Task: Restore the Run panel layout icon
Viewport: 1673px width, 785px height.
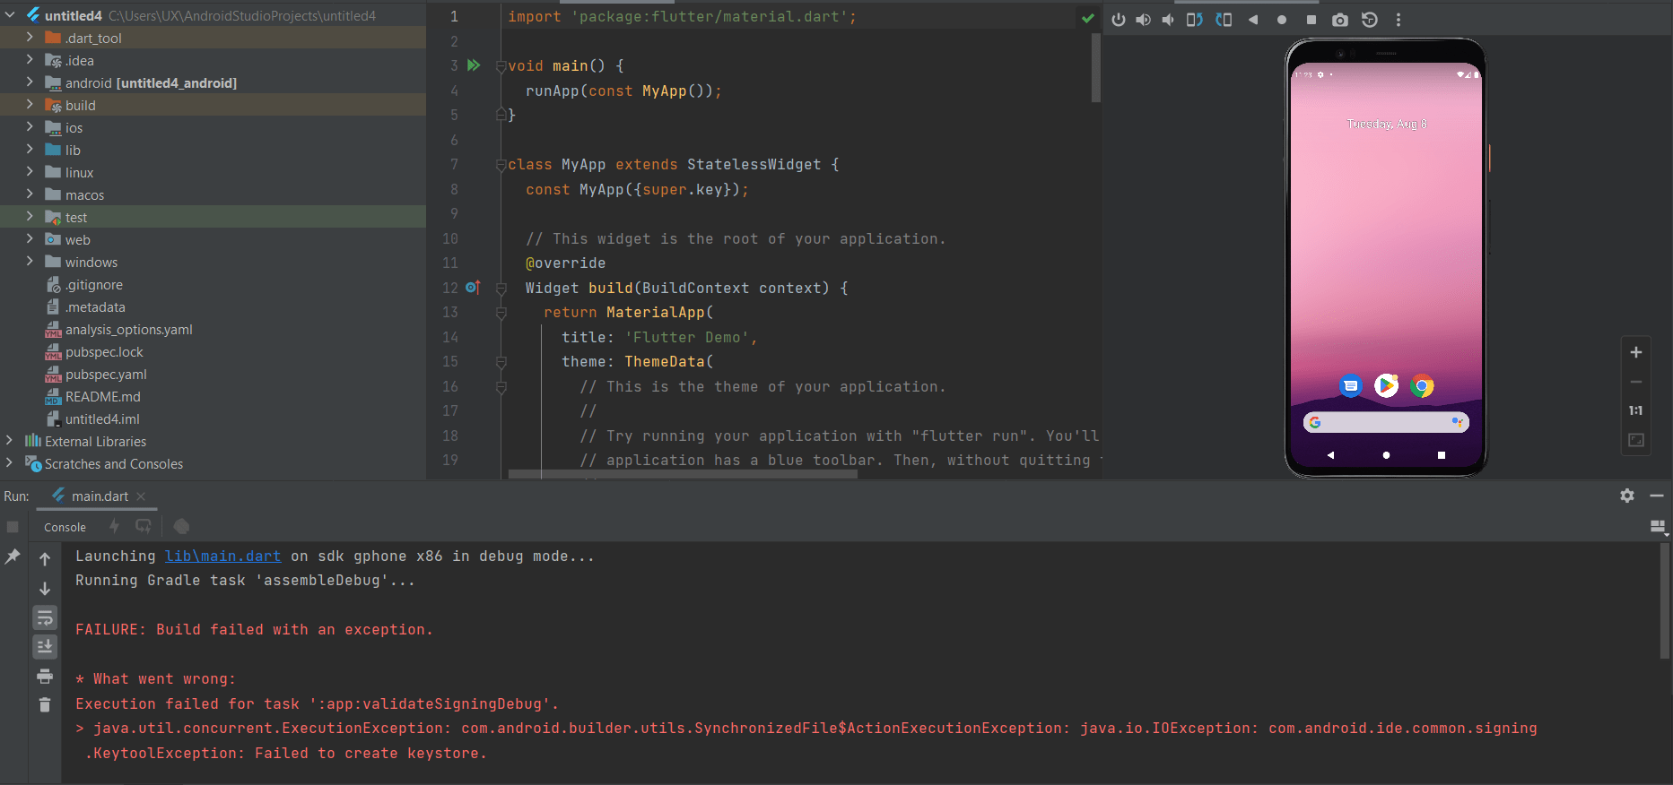Action: click(x=1658, y=527)
